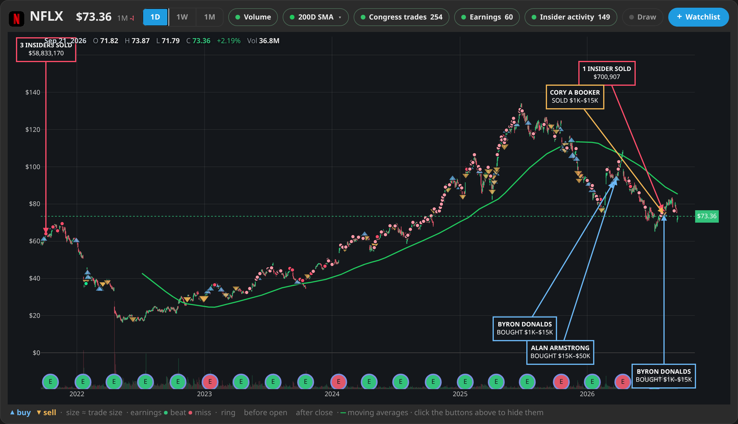Toggle Congress trades markers
Image resolution: width=738 pixels, height=424 pixels.
click(402, 17)
